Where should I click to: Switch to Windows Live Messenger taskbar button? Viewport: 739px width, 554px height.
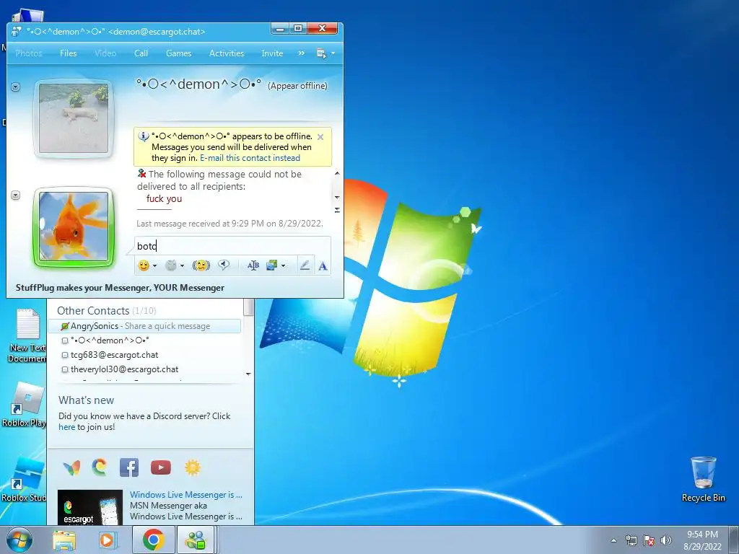[x=196, y=540]
